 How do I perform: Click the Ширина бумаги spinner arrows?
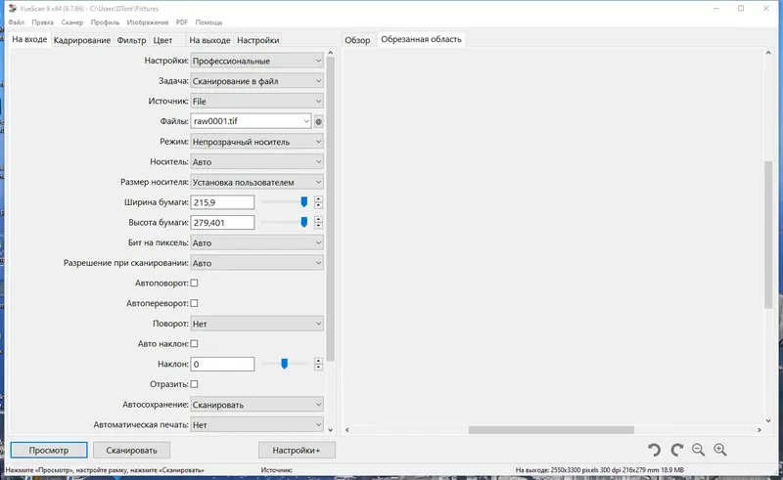[319, 202]
